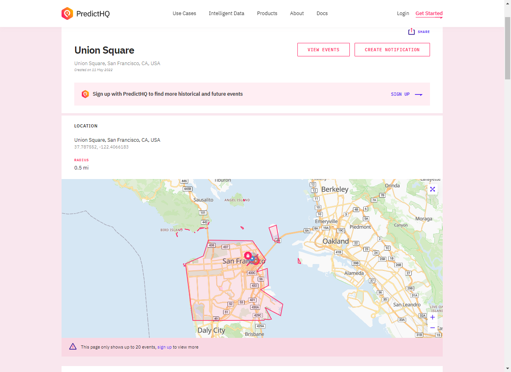
Task: Click the PredictHQ wordmark text
Action: coord(93,14)
